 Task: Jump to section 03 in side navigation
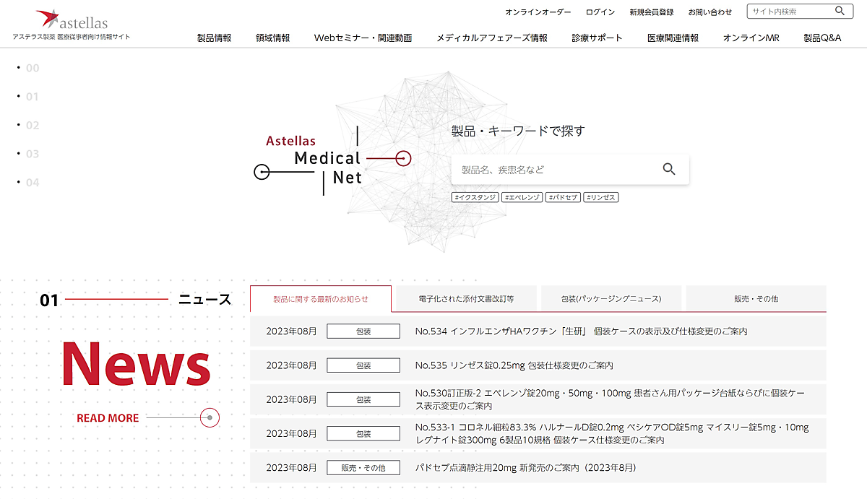click(x=32, y=154)
